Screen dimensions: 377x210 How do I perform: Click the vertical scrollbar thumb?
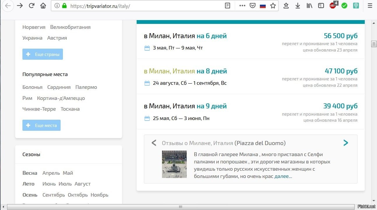click(374, 44)
